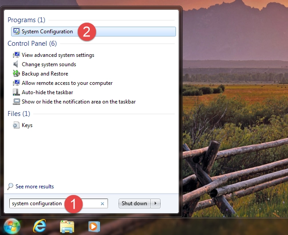Launch Internet Explorer from the taskbar

(x=40, y=227)
